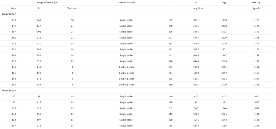The width and height of the screenshot is (276, 129).
Task: Click the Thickness sub-header
Action: pyautogui.click(x=72, y=8)
